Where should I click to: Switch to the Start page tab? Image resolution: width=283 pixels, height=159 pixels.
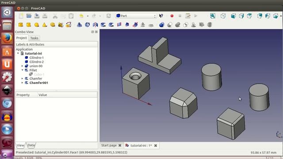(x=109, y=145)
